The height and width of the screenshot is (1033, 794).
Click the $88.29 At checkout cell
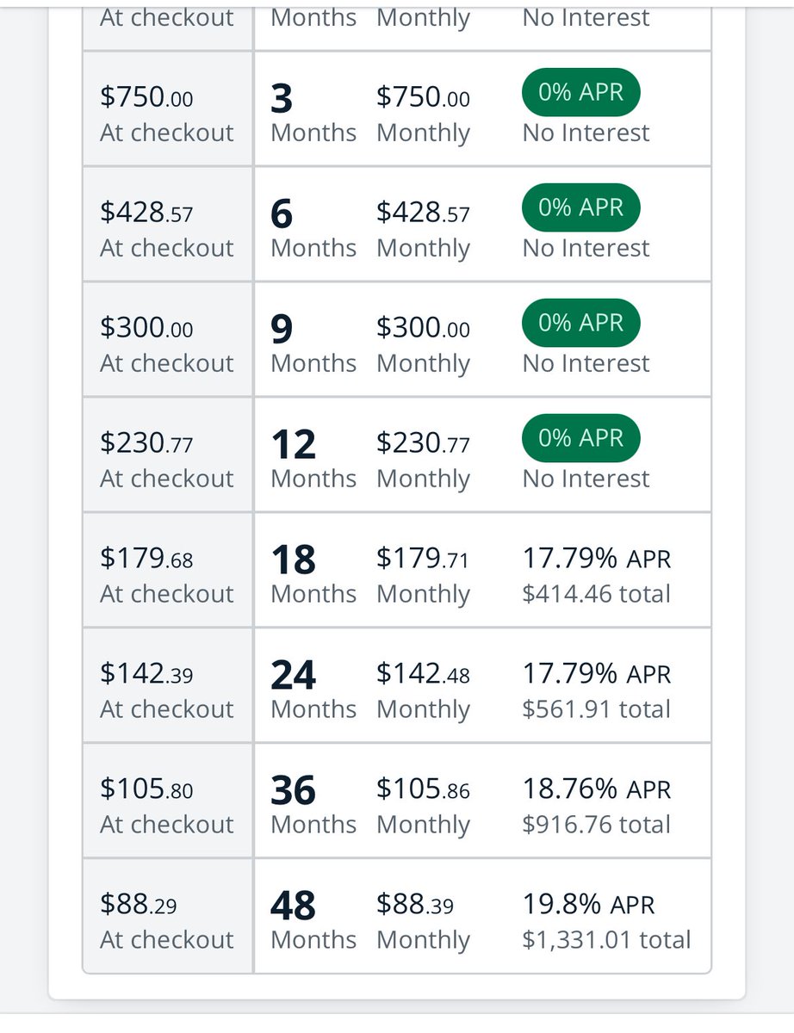point(168,916)
